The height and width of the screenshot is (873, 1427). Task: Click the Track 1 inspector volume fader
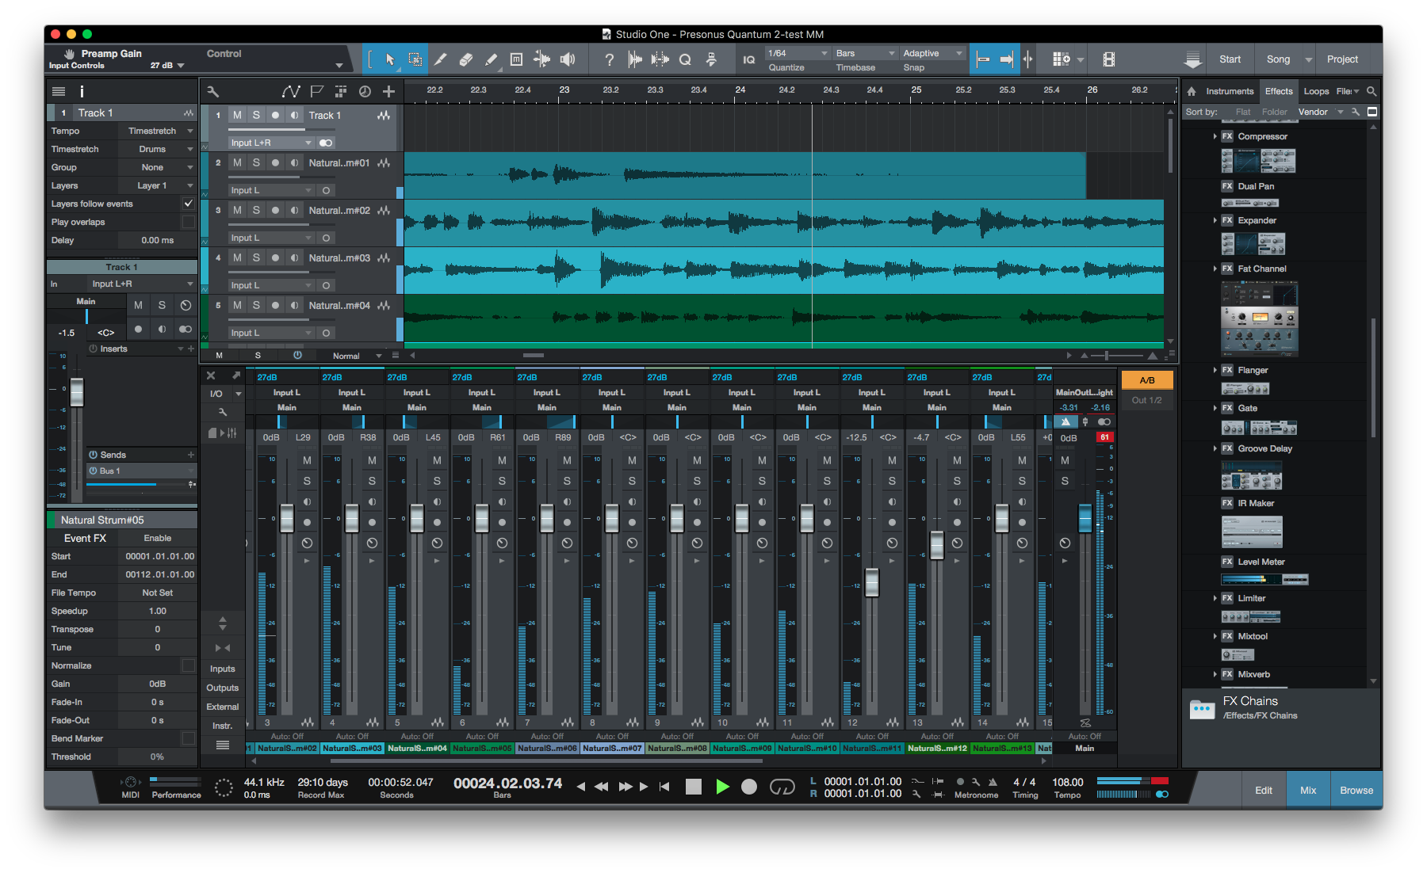pos(77,392)
